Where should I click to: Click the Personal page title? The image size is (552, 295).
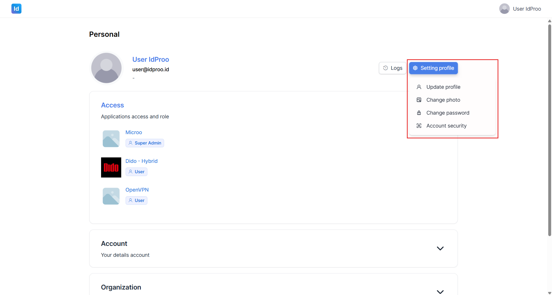pos(104,34)
